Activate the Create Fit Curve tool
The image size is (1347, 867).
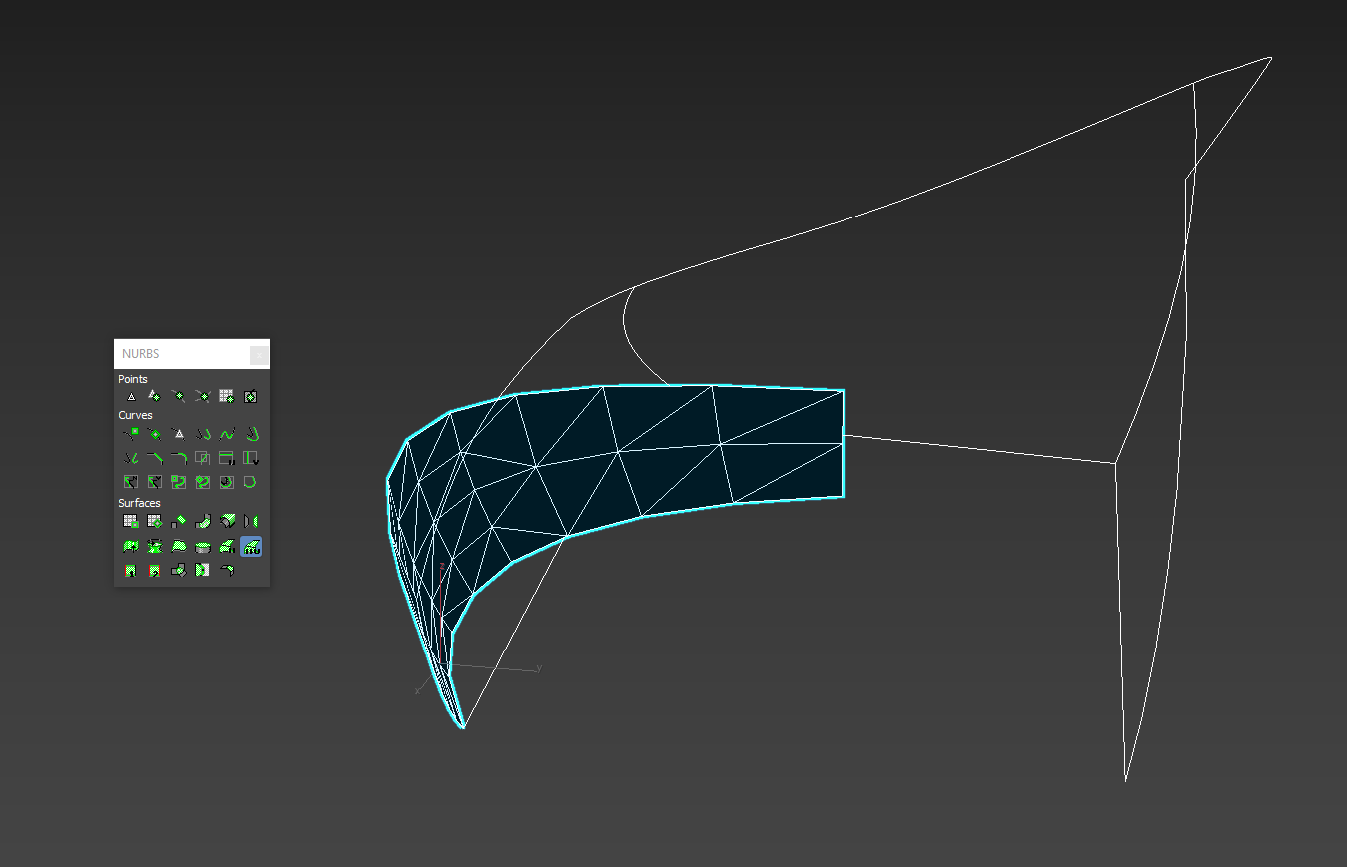(x=179, y=433)
